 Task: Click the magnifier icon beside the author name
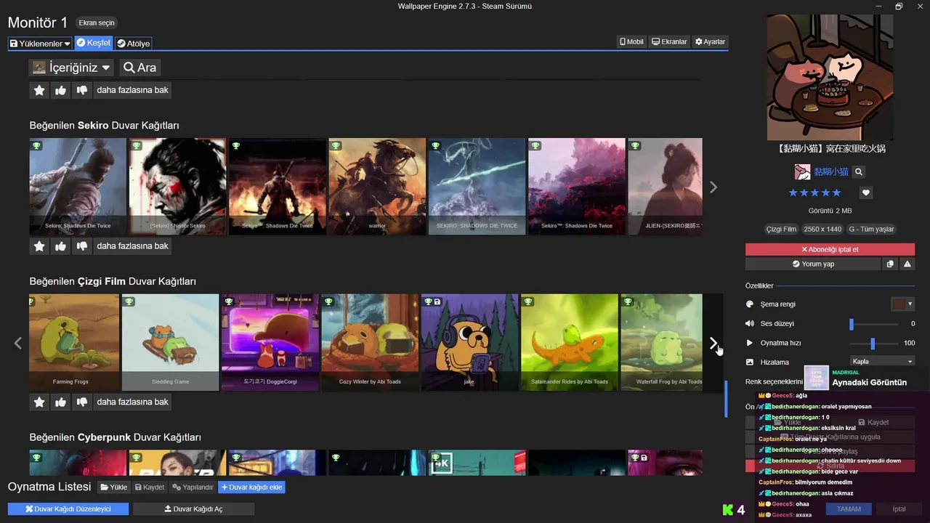click(858, 172)
